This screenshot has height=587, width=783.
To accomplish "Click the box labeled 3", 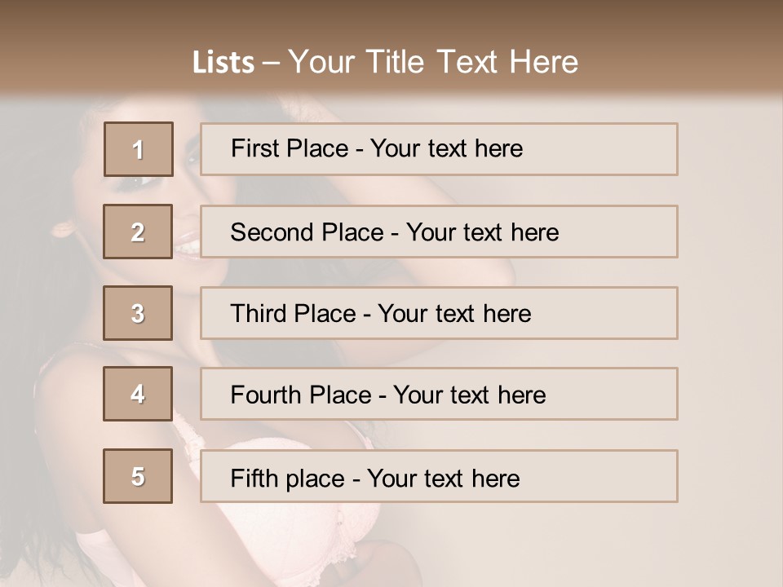I will point(138,313).
